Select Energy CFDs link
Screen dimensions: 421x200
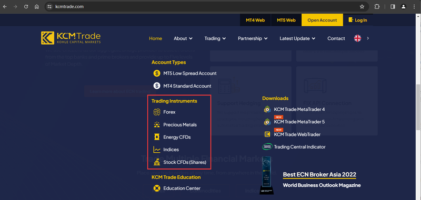[x=177, y=137]
